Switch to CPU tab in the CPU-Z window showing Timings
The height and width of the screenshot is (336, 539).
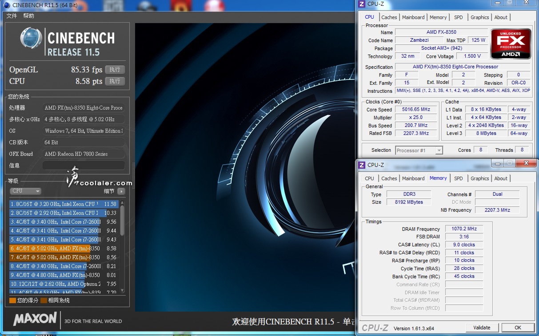[370, 178]
